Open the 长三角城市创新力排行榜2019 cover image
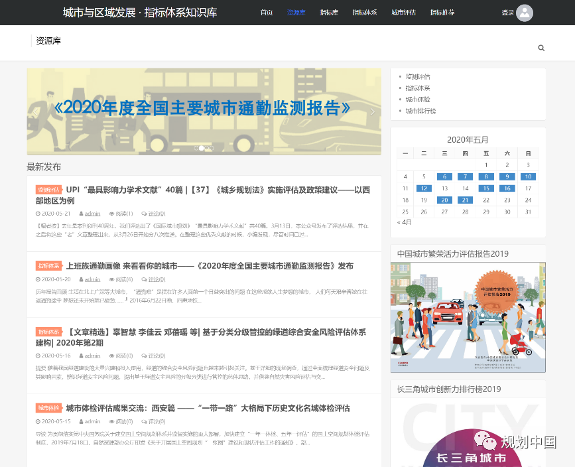This screenshot has height=467, width=575. 468,433
